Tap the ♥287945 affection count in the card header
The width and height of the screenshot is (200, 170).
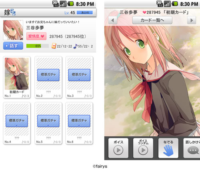[x=152, y=12]
